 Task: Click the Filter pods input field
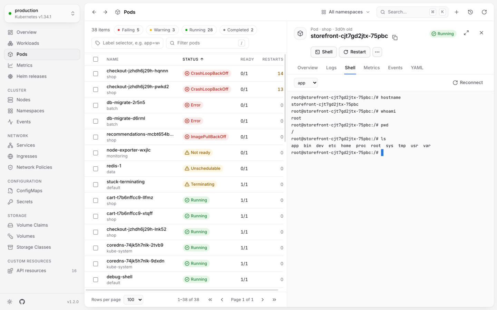point(207,43)
